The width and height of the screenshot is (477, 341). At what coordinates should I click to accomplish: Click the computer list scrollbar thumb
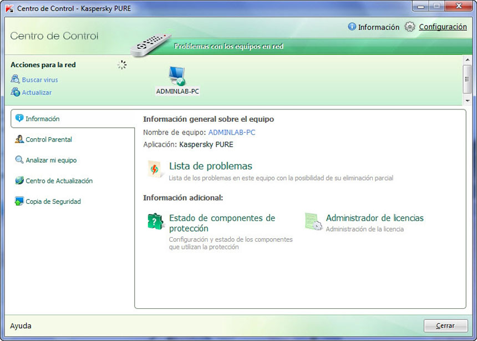point(467,79)
